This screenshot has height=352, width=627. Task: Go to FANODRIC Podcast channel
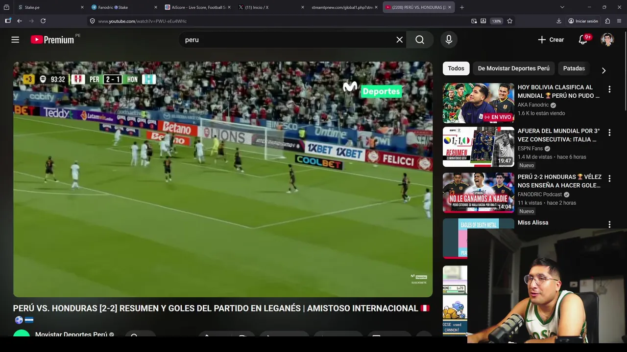click(x=540, y=194)
